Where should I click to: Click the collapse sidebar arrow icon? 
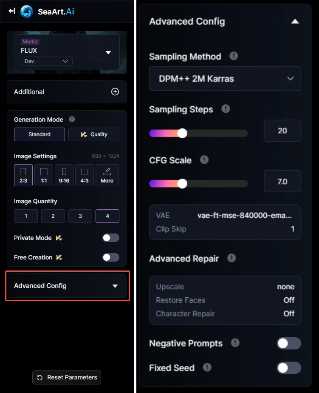pos(11,11)
